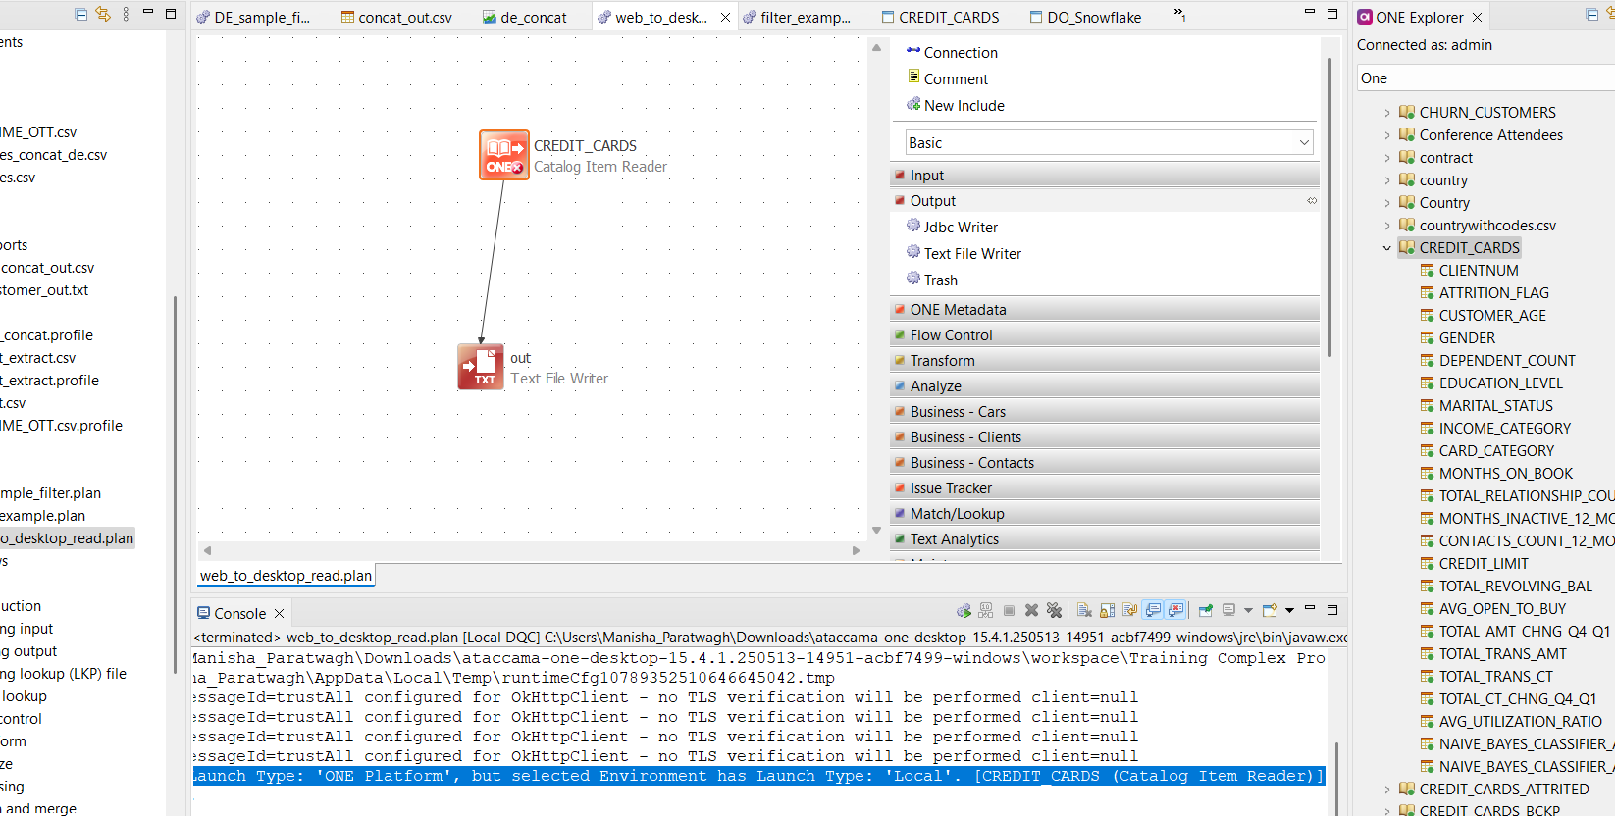The height and width of the screenshot is (816, 1615).
Task: Switch to the CREDIT_CARDS editor tab
Action: (941, 17)
